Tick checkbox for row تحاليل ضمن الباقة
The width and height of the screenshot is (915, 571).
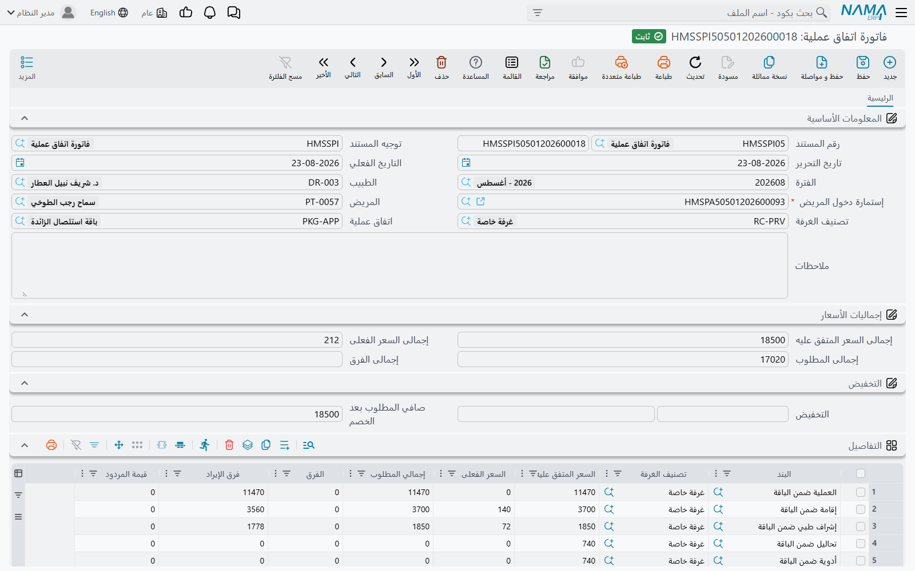(x=861, y=544)
